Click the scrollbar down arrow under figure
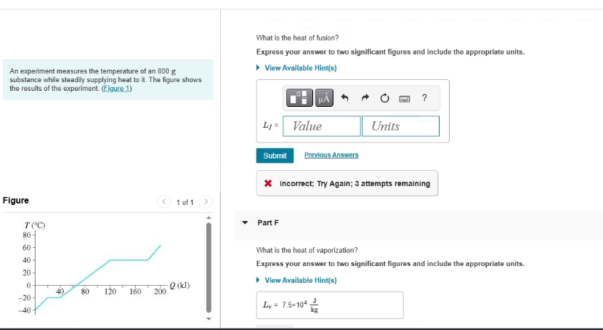This screenshot has width=603, height=330. coord(209,319)
